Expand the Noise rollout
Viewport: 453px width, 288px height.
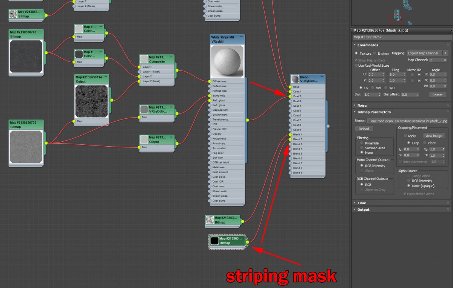pos(362,106)
